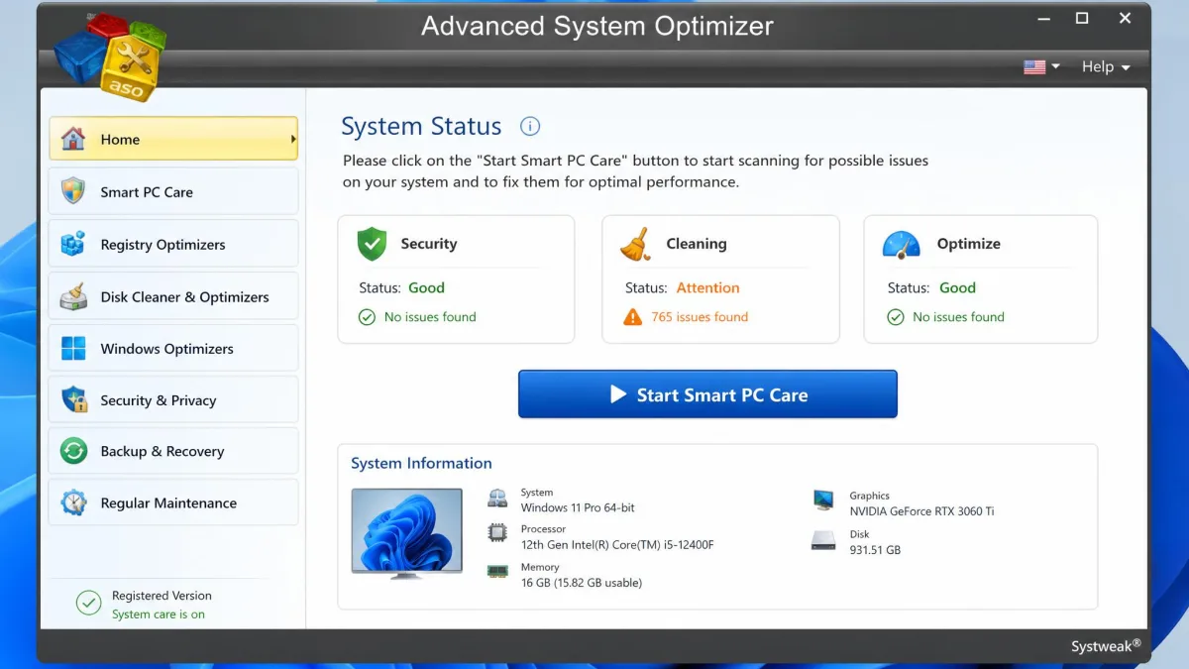Click the 'NVIDIA GeForce RTX 3060 Ti' text
Image resolution: width=1189 pixels, height=669 pixels.
(921, 511)
